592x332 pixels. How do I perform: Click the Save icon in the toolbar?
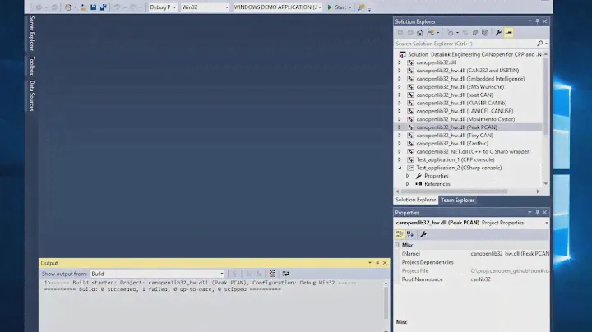[x=91, y=7]
